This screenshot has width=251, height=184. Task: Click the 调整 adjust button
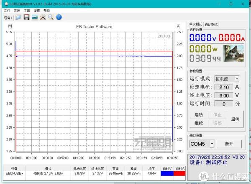217,123
